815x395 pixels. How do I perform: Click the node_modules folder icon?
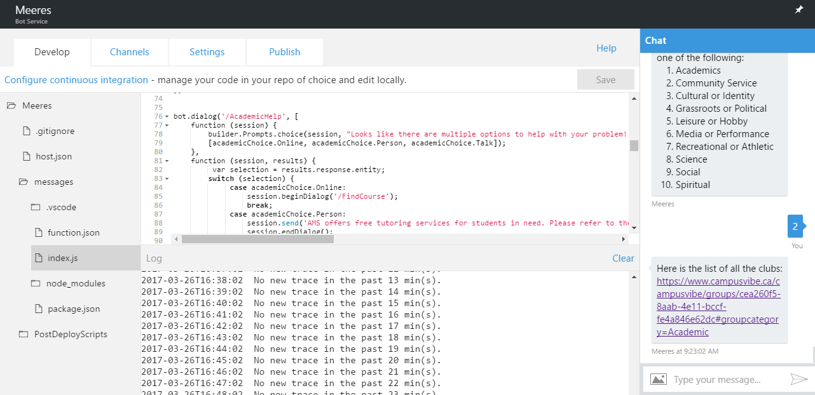(x=36, y=283)
